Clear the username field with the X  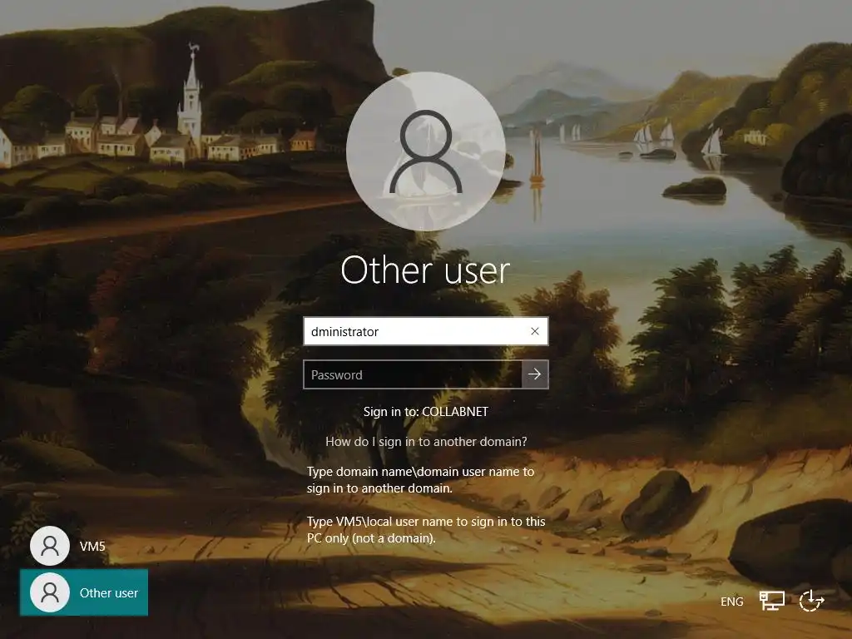pyautogui.click(x=535, y=331)
